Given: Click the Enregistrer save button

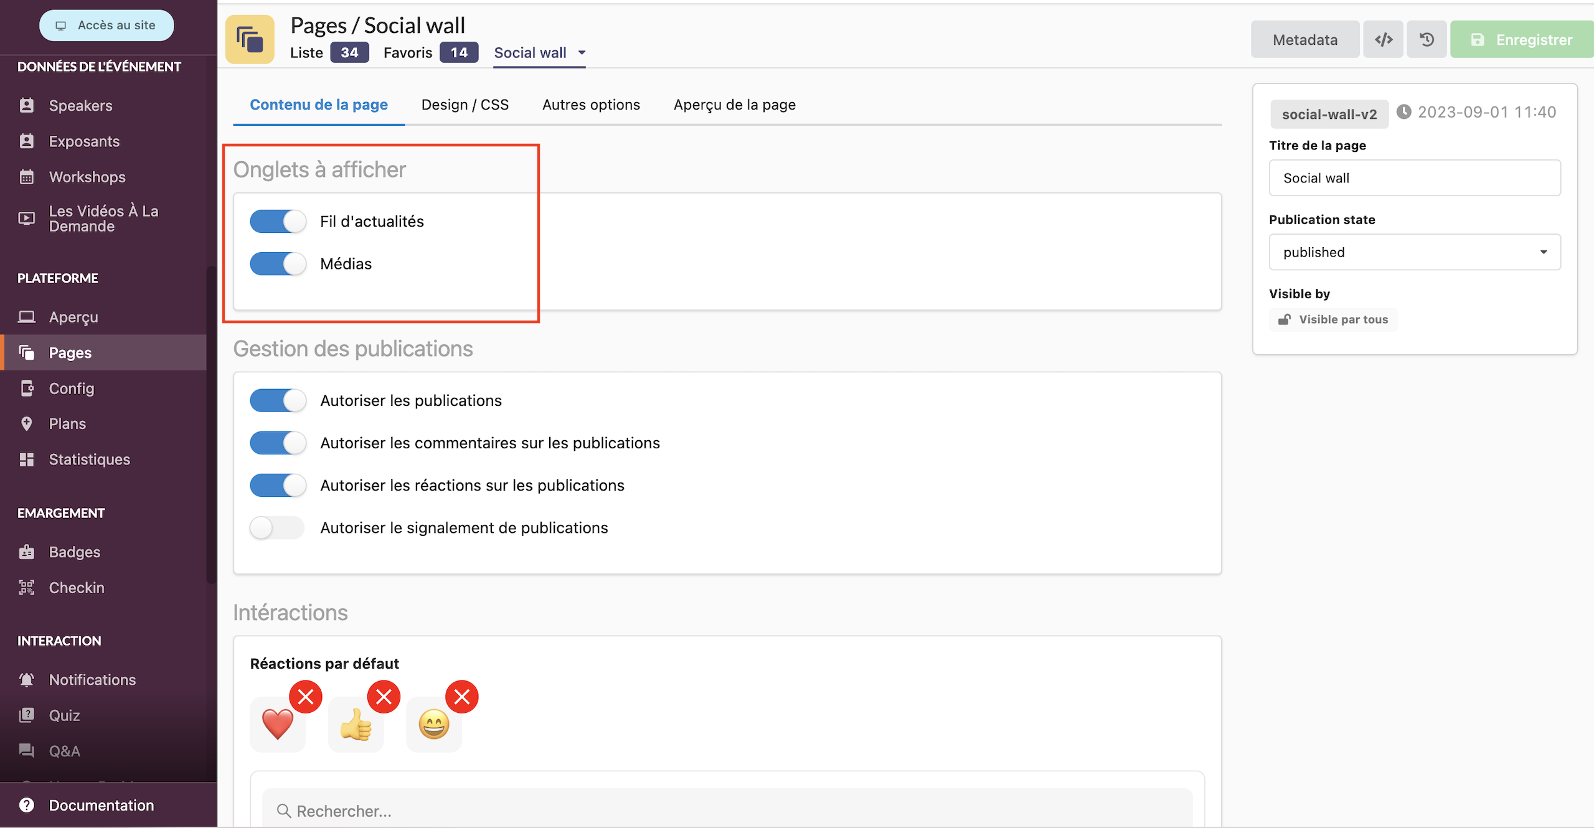Looking at the screenshot, I should click(x=1521, y=40).
